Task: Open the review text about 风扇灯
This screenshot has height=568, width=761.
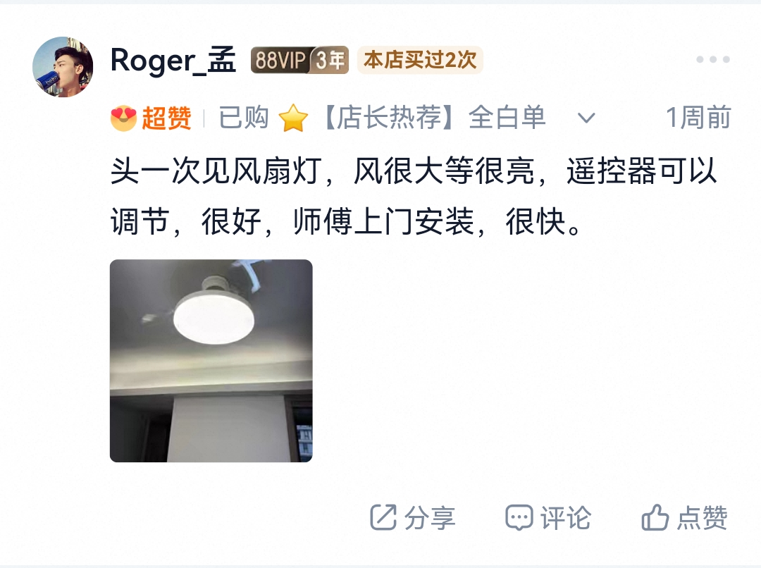Action: (x=414, y=197)
